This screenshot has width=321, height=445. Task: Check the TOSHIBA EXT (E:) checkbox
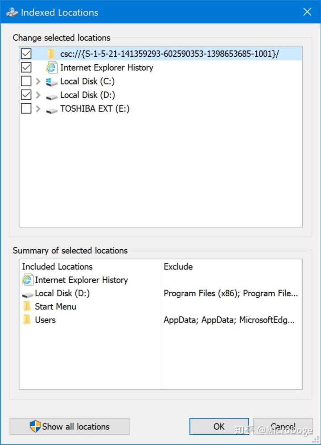[26, 109]
